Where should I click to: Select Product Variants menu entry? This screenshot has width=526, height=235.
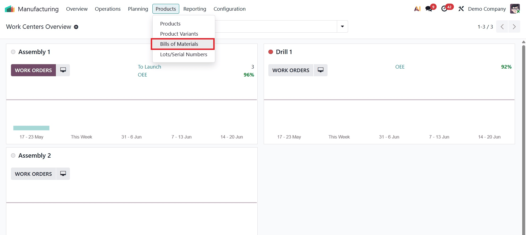tap(184, 34)
